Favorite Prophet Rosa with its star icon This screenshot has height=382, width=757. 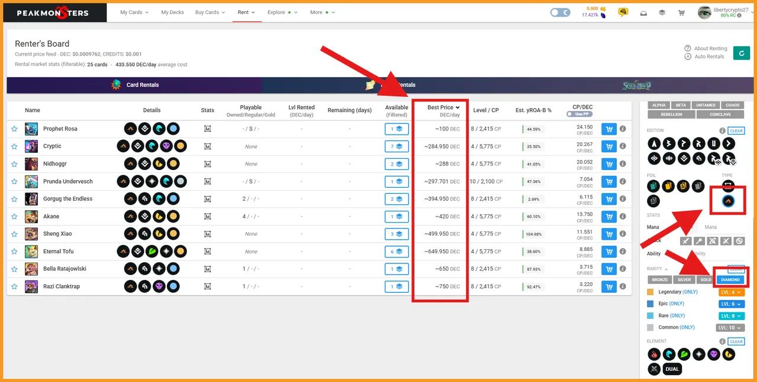click(x=14, y=129)
